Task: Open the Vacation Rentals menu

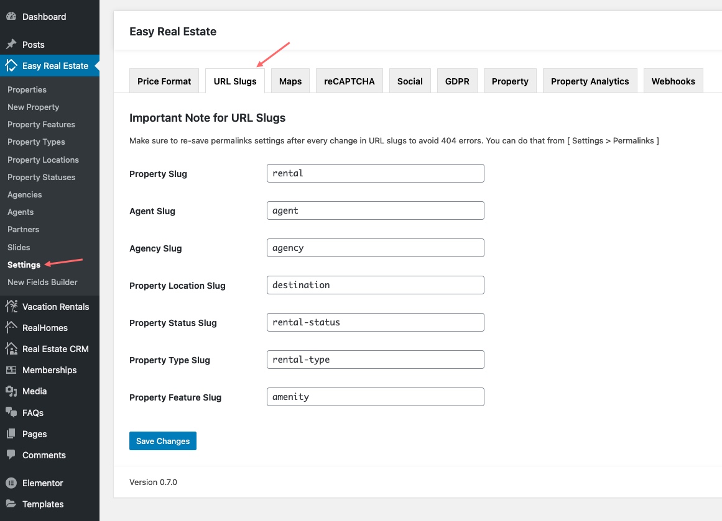Action: click(x=50, y=306)
